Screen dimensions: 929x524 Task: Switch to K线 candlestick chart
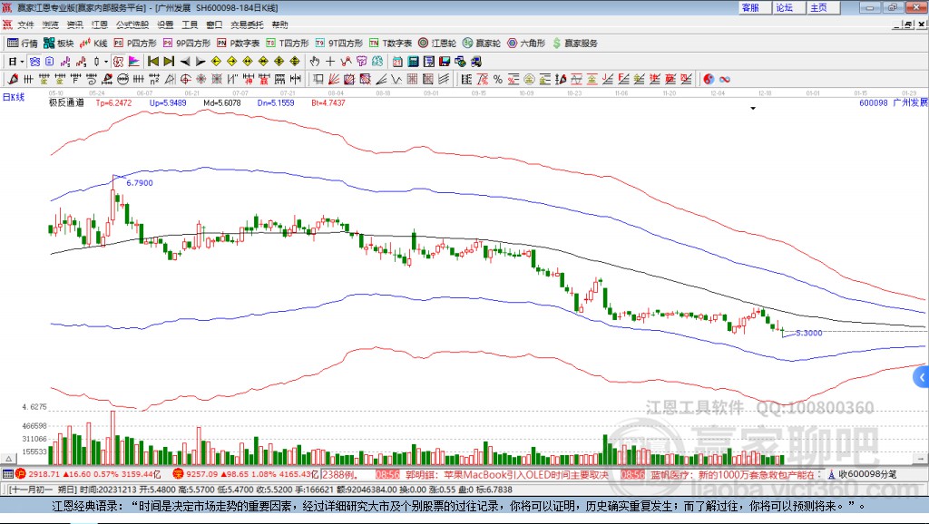[93, 44]
